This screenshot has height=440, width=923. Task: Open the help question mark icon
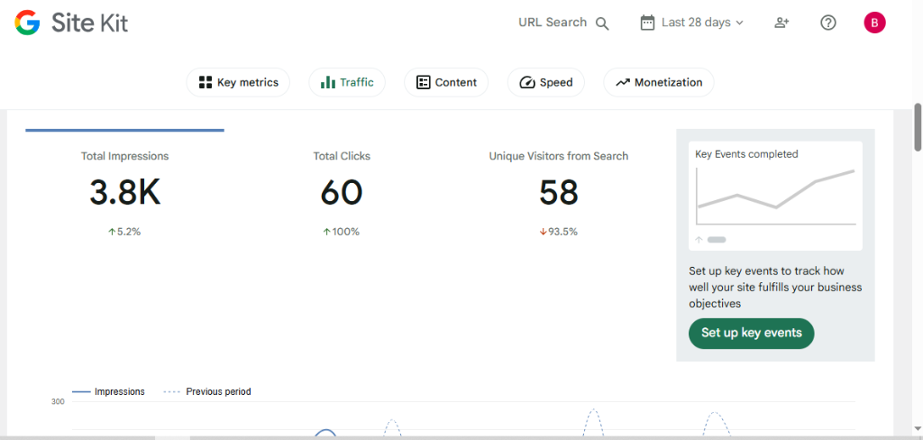tap(828, 23)
